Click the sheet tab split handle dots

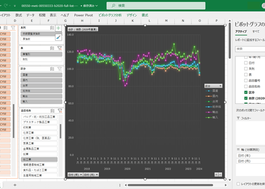pos(120,185)
